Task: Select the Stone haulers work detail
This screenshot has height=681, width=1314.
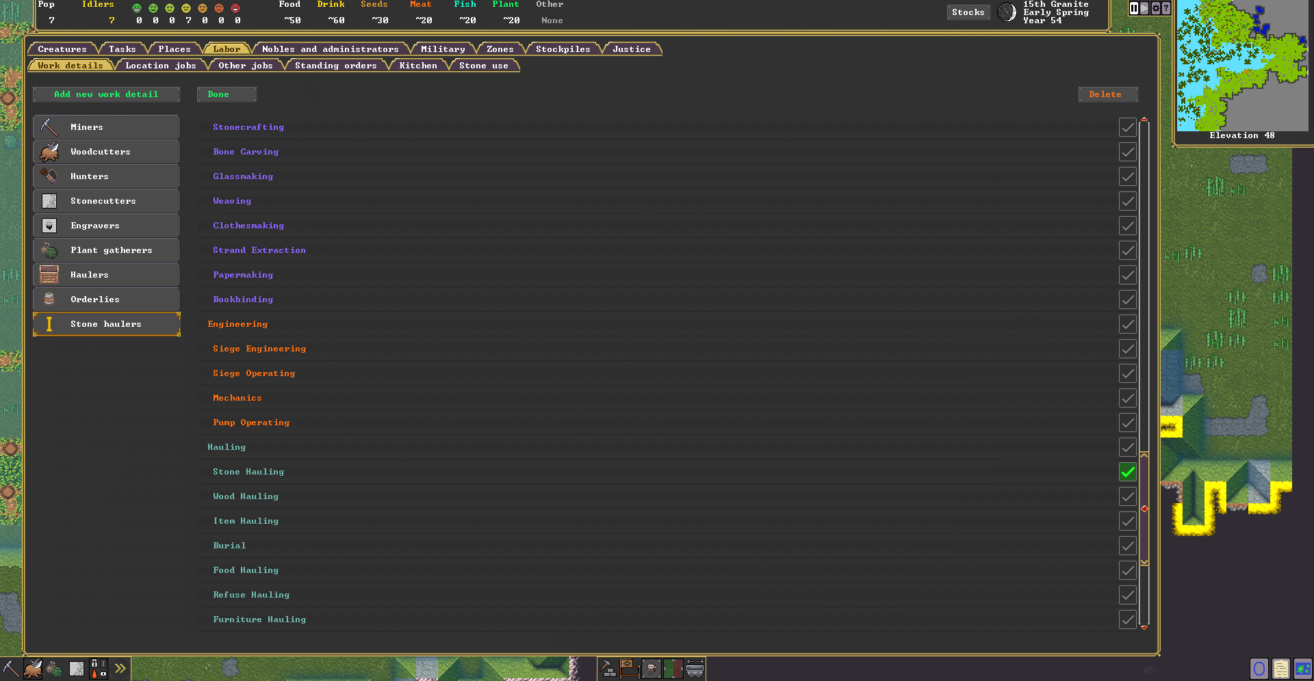Action: coord(107,324)
